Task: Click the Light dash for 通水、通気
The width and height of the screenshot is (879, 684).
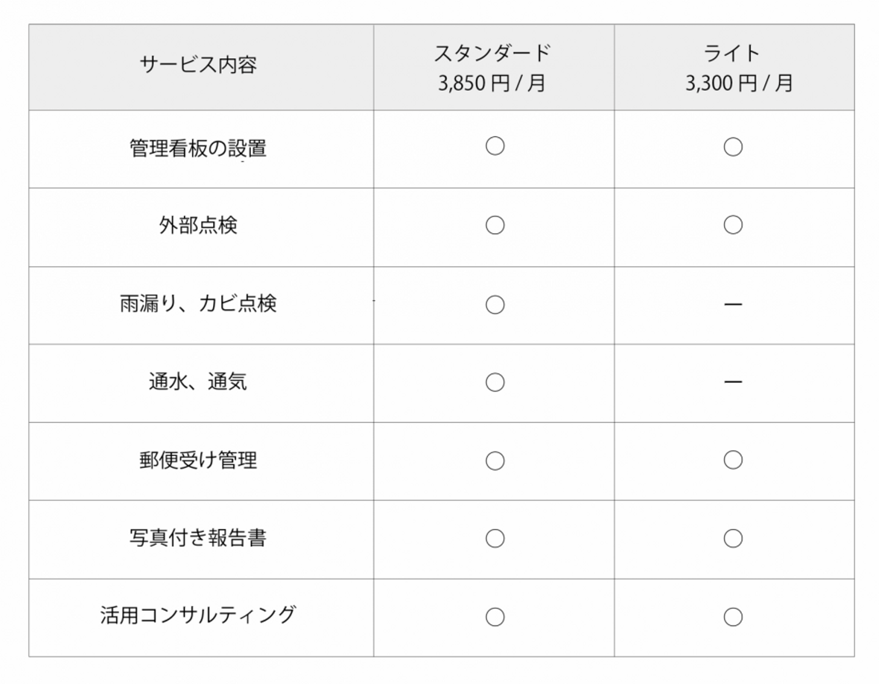Action: point(733,382)
